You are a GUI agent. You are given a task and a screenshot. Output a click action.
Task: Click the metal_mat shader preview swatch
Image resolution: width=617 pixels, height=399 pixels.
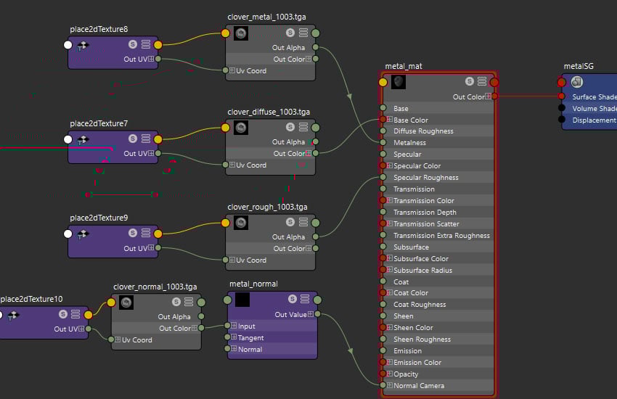coord(399,82)
